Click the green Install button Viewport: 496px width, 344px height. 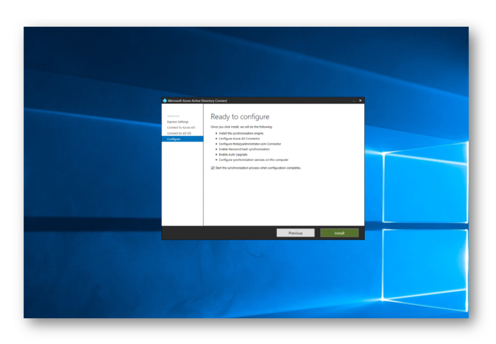[x=339, y=233]
